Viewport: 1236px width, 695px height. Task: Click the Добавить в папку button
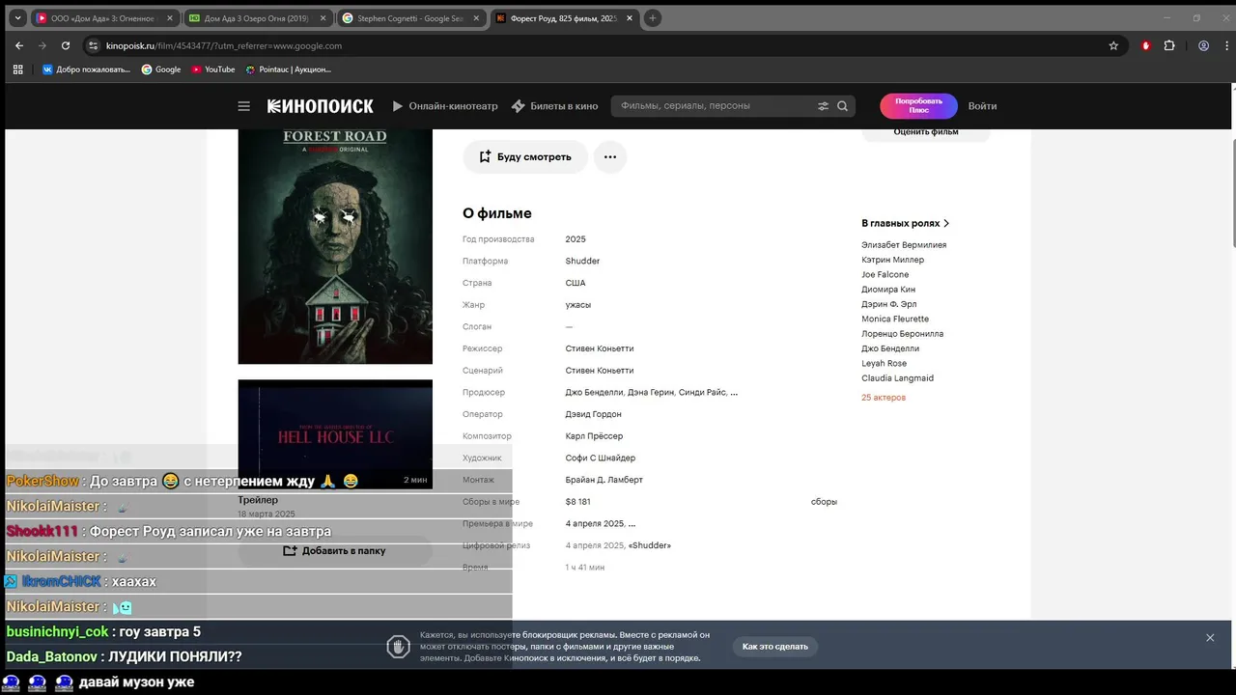pyautogui.click(x=335, y=551)
